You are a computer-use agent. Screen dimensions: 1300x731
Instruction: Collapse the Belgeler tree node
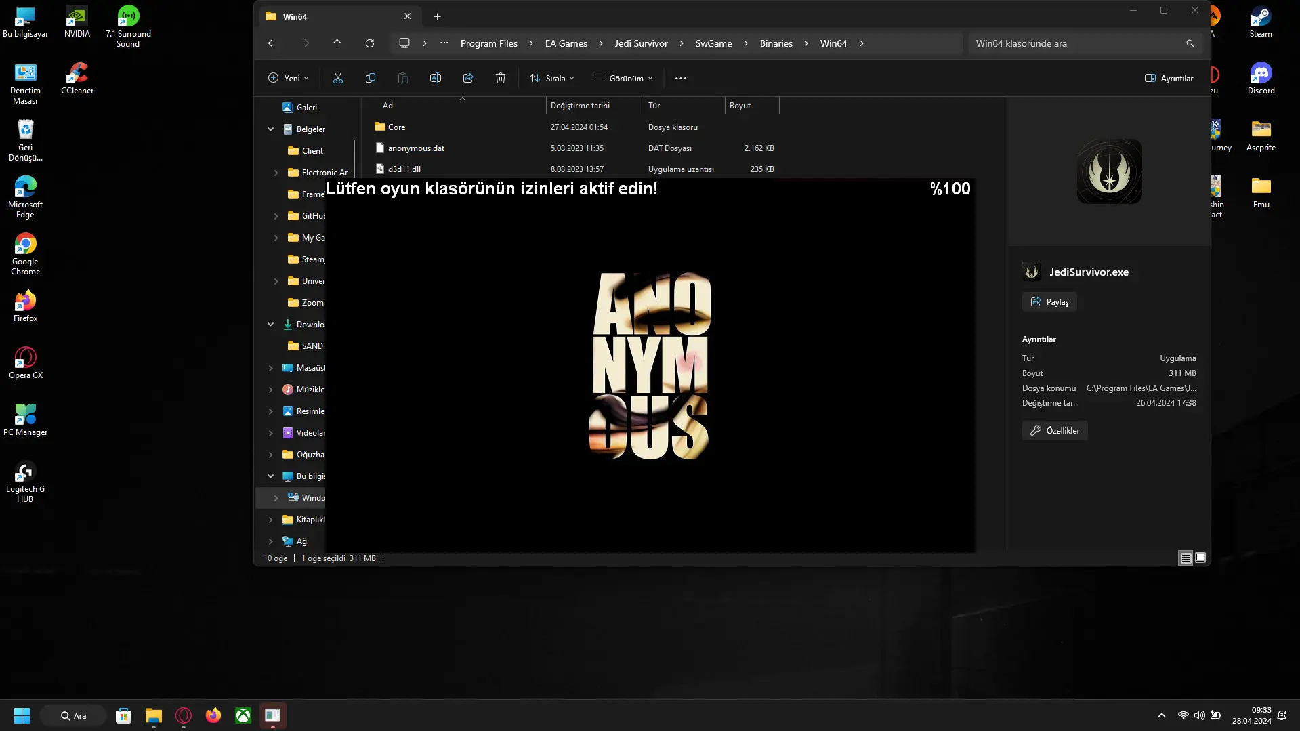click(271, 129)
